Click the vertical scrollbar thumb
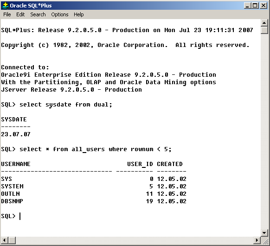 click(264, 30)
